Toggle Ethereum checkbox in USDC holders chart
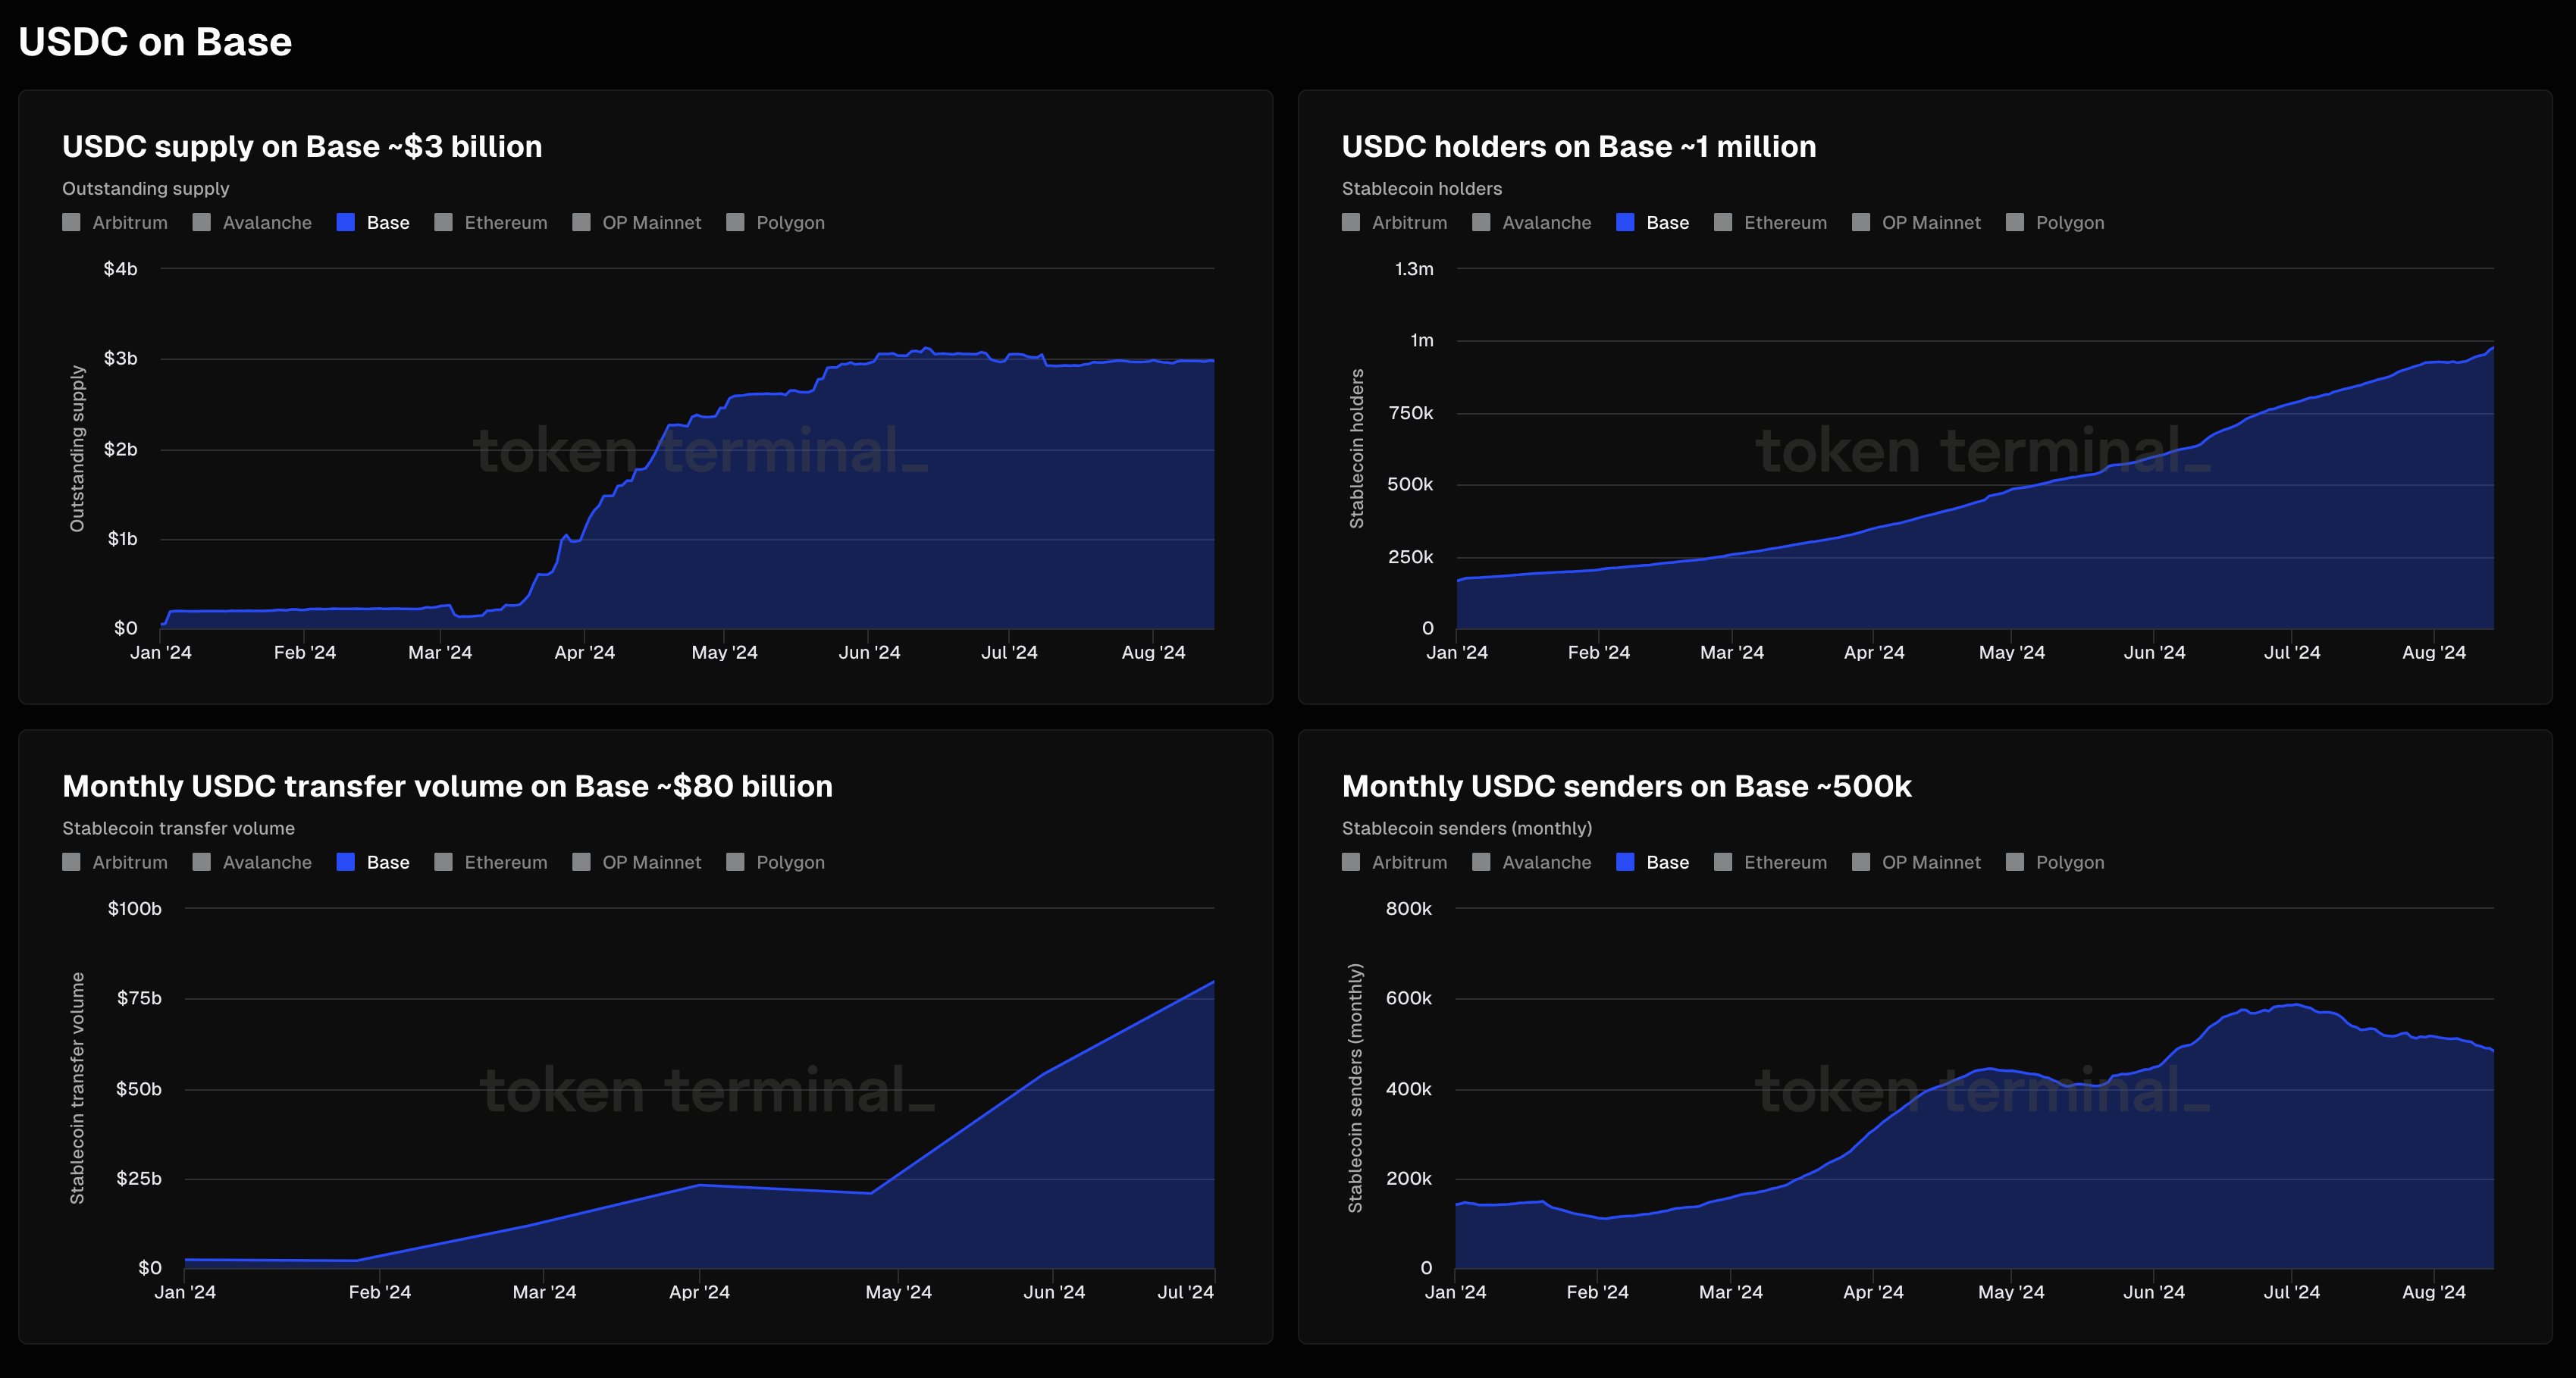Image resolution: width=2576 pixels, height=1378 pixels. (1723, 222)
